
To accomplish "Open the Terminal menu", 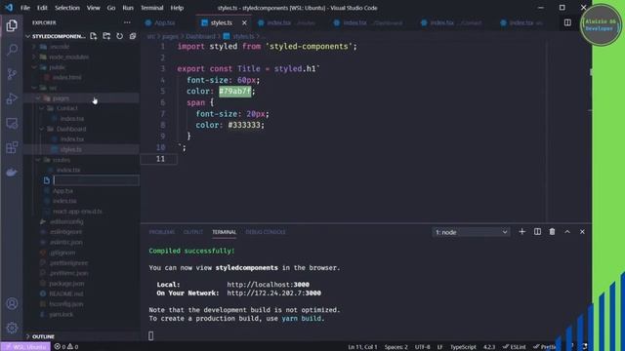I will (152, 8).
